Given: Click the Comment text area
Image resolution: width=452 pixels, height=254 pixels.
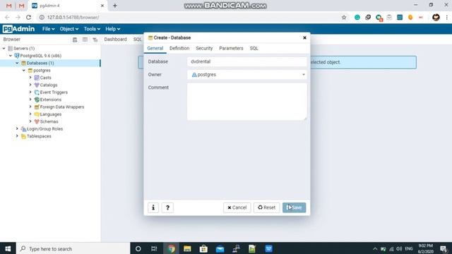Looking at the screenshot, I should click(x=246, y=102).
